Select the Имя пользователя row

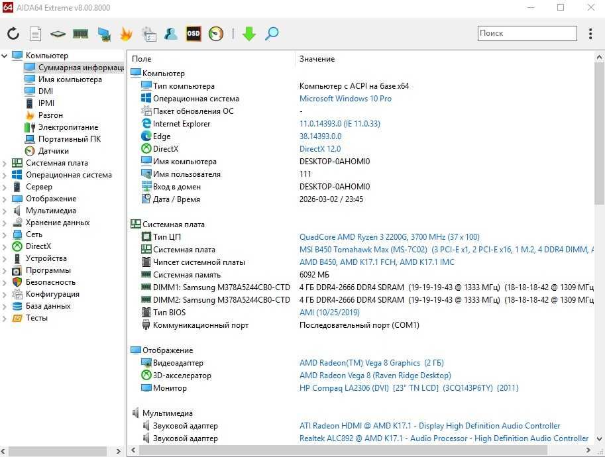(360, 174)
